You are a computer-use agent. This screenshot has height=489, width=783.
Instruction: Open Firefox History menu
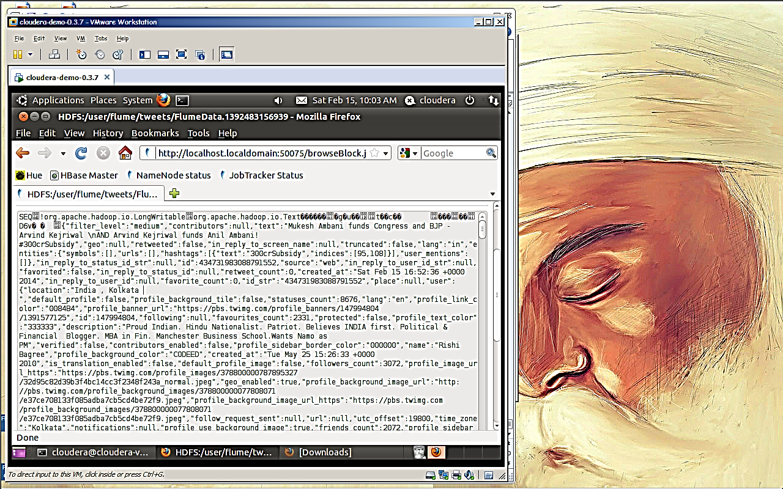pos(108,133)
